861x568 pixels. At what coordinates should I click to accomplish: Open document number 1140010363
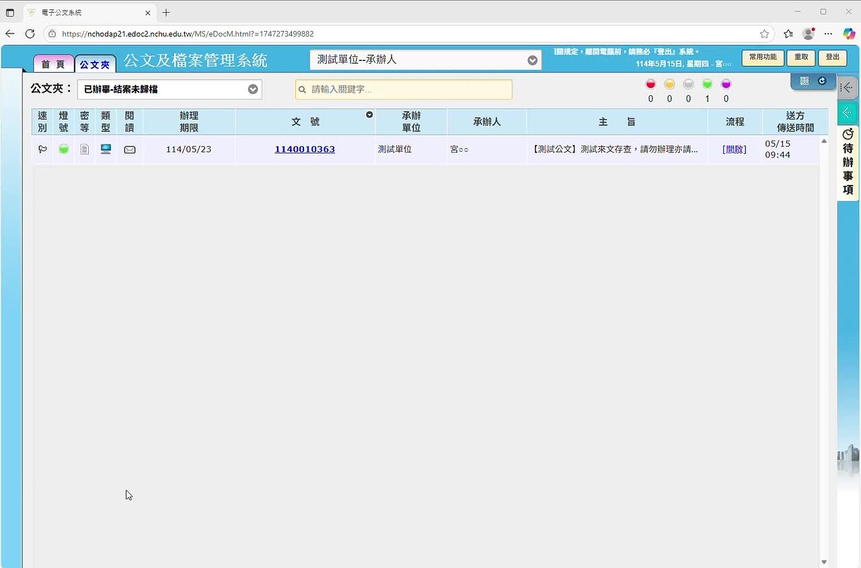point(305,149)
